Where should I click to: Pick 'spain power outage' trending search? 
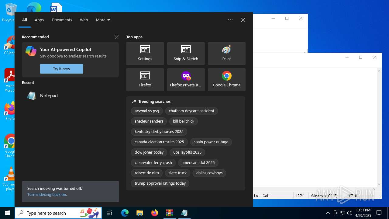(x=211, y=142)
